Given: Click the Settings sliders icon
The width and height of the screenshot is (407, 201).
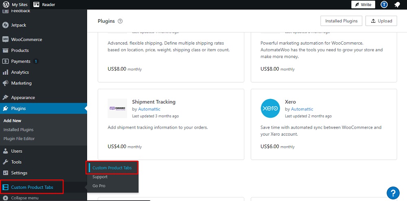Looking at the screenshot, I should click(x=5, y=173).
